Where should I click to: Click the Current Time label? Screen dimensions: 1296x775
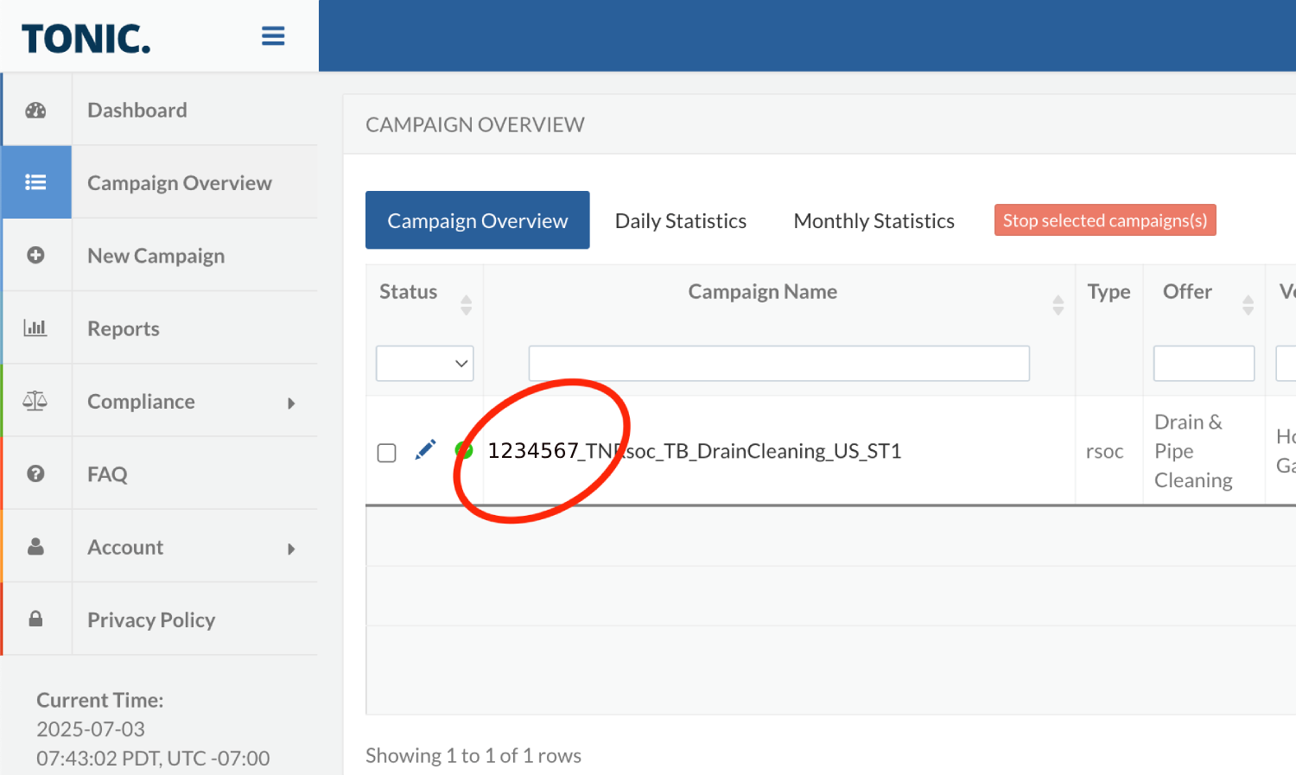[x=100, y=700]
